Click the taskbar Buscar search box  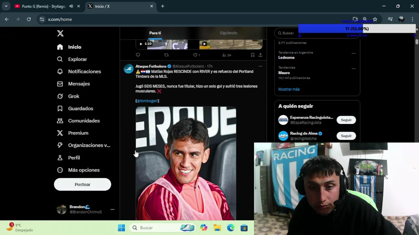tap(163, 228)
